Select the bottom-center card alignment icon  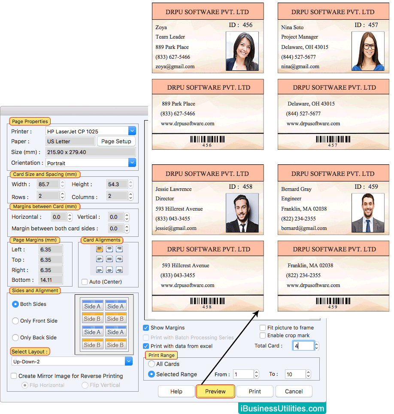pyautogui.click(x=109, y=269)
